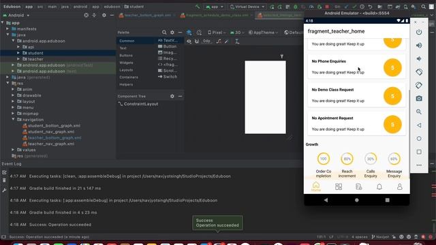436x245 pixels.
Task: Expand the api package
Action: (x=18, y=47)
